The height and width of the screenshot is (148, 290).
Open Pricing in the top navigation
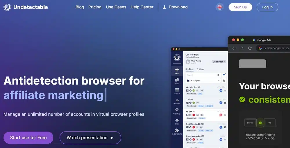coord(95,7)
